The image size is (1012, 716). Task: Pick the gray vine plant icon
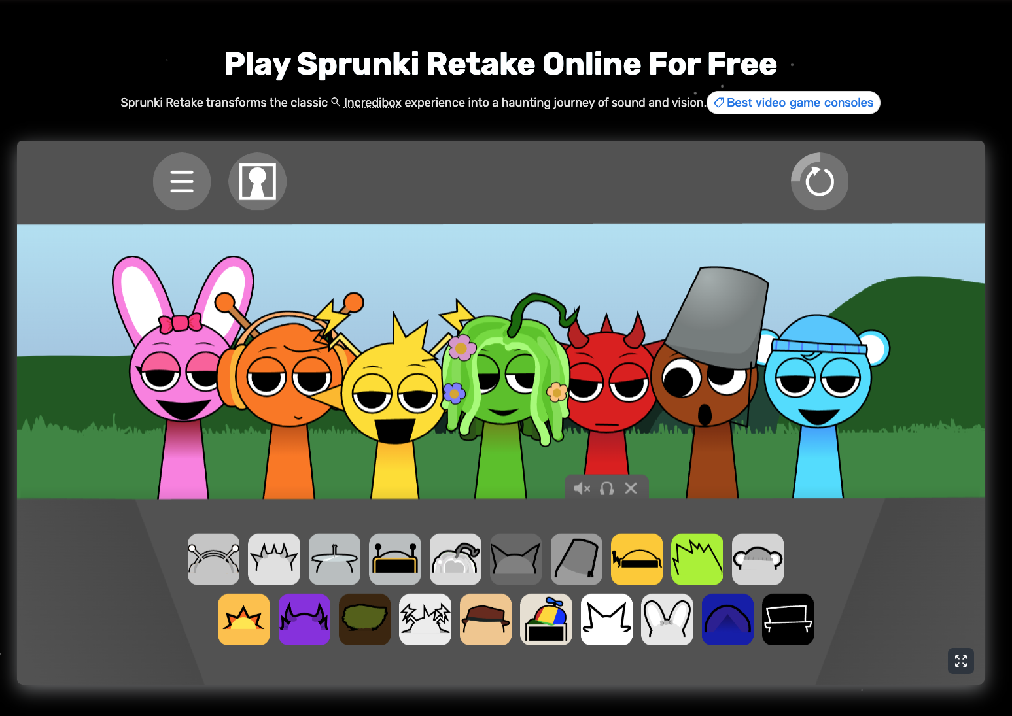tap(455, 559)
